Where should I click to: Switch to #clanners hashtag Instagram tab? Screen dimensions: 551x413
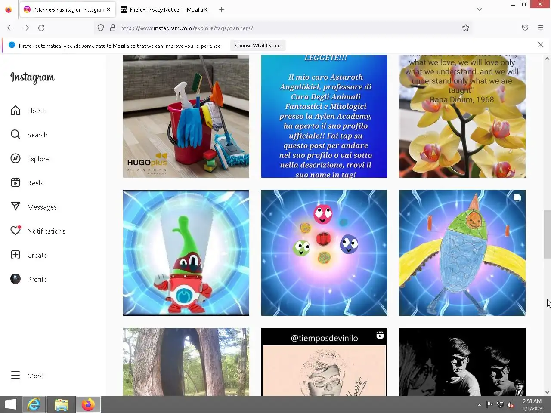click(67, 9)
